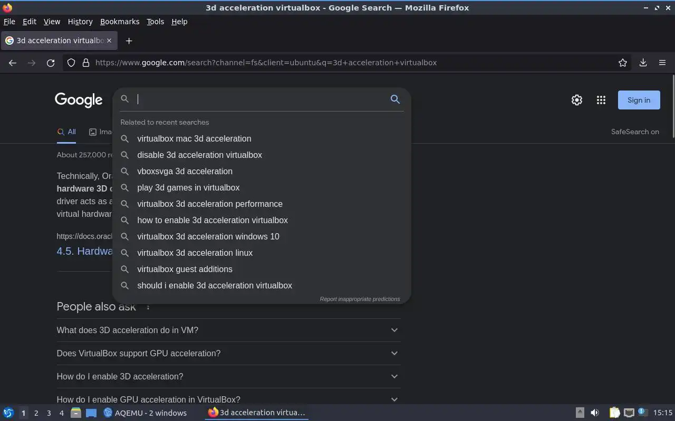Click the page vertical scrollbar

coord(672,107)
